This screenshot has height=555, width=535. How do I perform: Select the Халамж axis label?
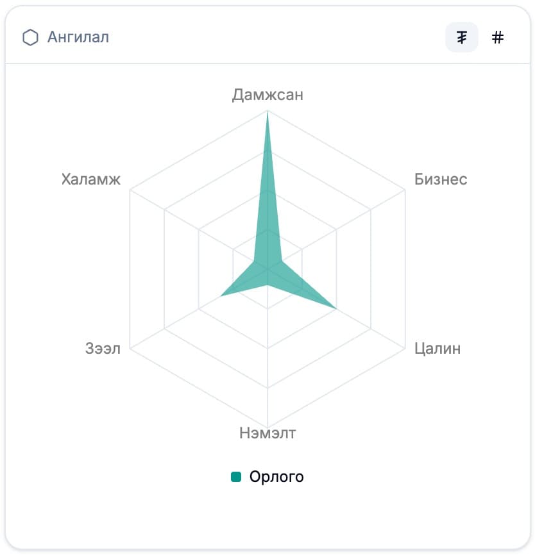pos(91,179)
